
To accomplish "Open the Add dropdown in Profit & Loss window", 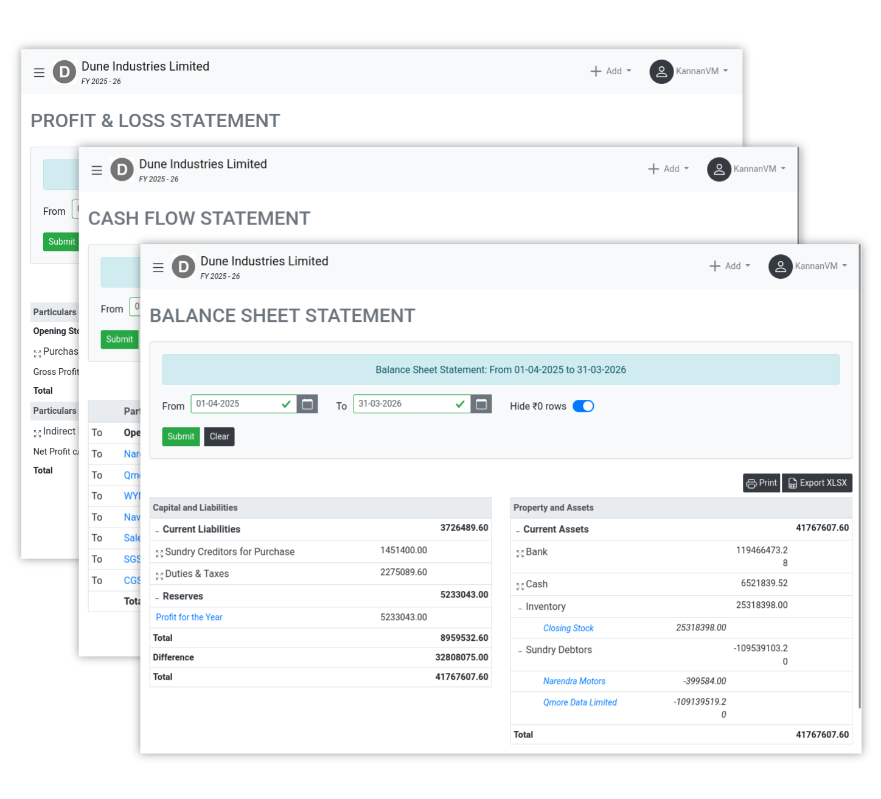I will click(611, 71).
